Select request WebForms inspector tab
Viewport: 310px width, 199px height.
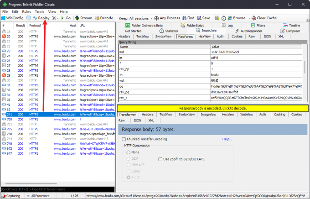[x=185, y=37]
